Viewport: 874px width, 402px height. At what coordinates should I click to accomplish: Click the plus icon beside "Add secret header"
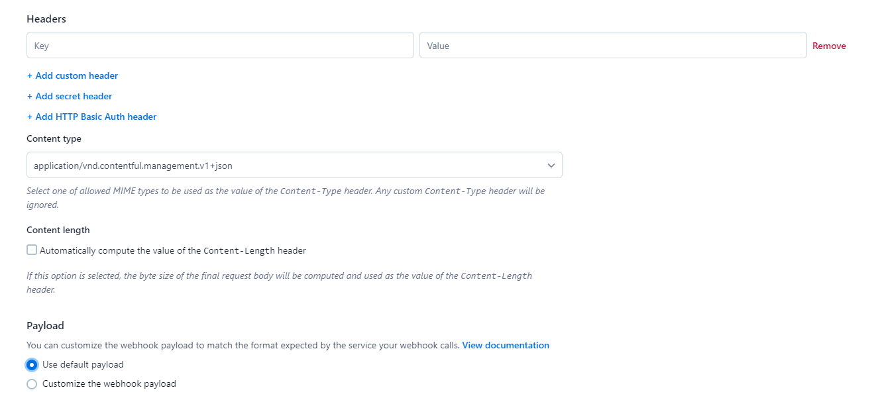tap(30, 96)
